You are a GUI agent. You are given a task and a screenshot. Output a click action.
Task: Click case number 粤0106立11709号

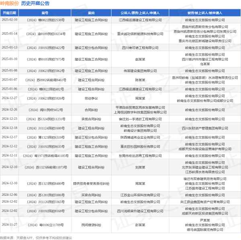(46, 225)
